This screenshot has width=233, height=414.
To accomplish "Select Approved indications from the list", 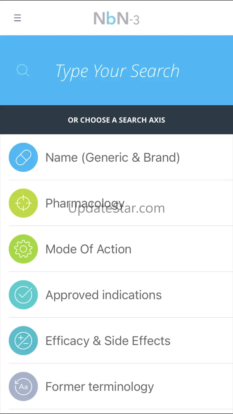I will [103, 295].
